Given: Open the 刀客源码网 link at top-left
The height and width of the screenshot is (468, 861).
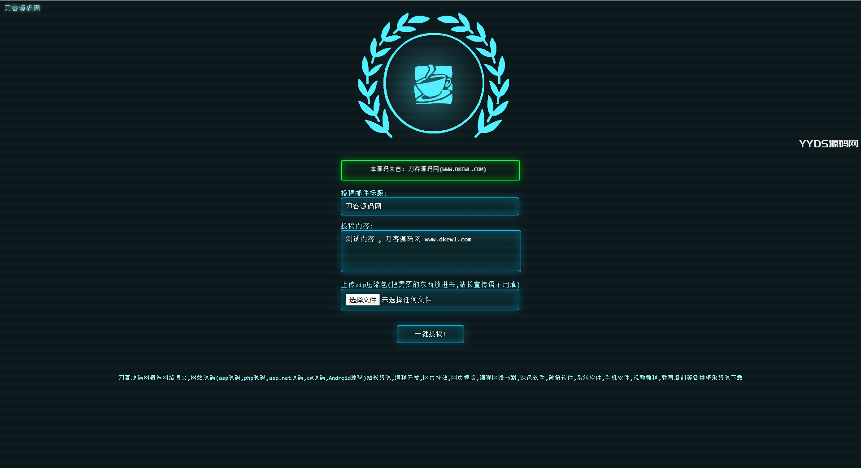Looking at the screenshot, I should [x=22, y=8].
